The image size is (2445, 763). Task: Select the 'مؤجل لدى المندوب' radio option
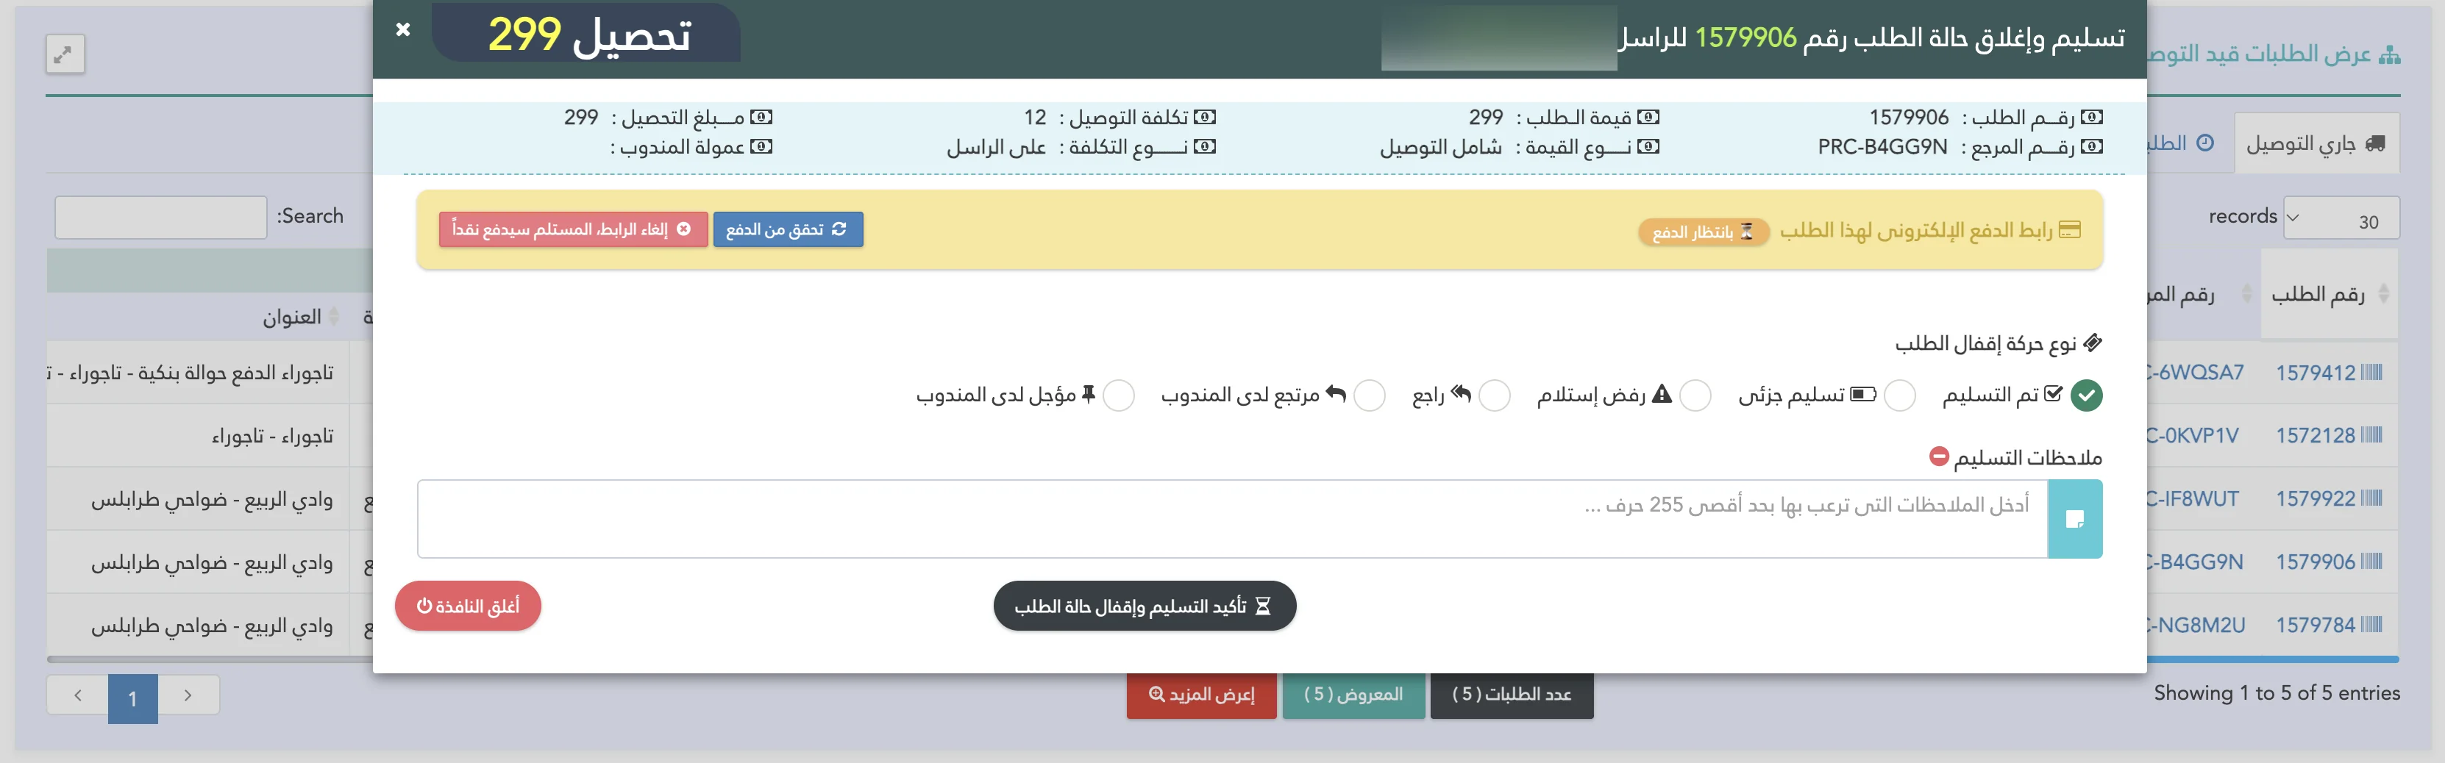pos(1119,395)
